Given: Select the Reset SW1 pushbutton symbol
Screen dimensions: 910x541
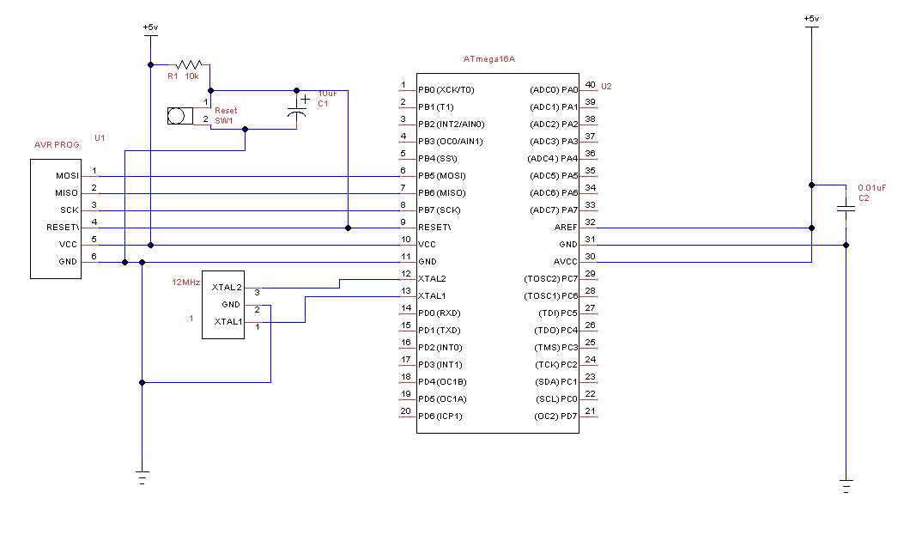Looking at the screenshot, I should point(180,116).
